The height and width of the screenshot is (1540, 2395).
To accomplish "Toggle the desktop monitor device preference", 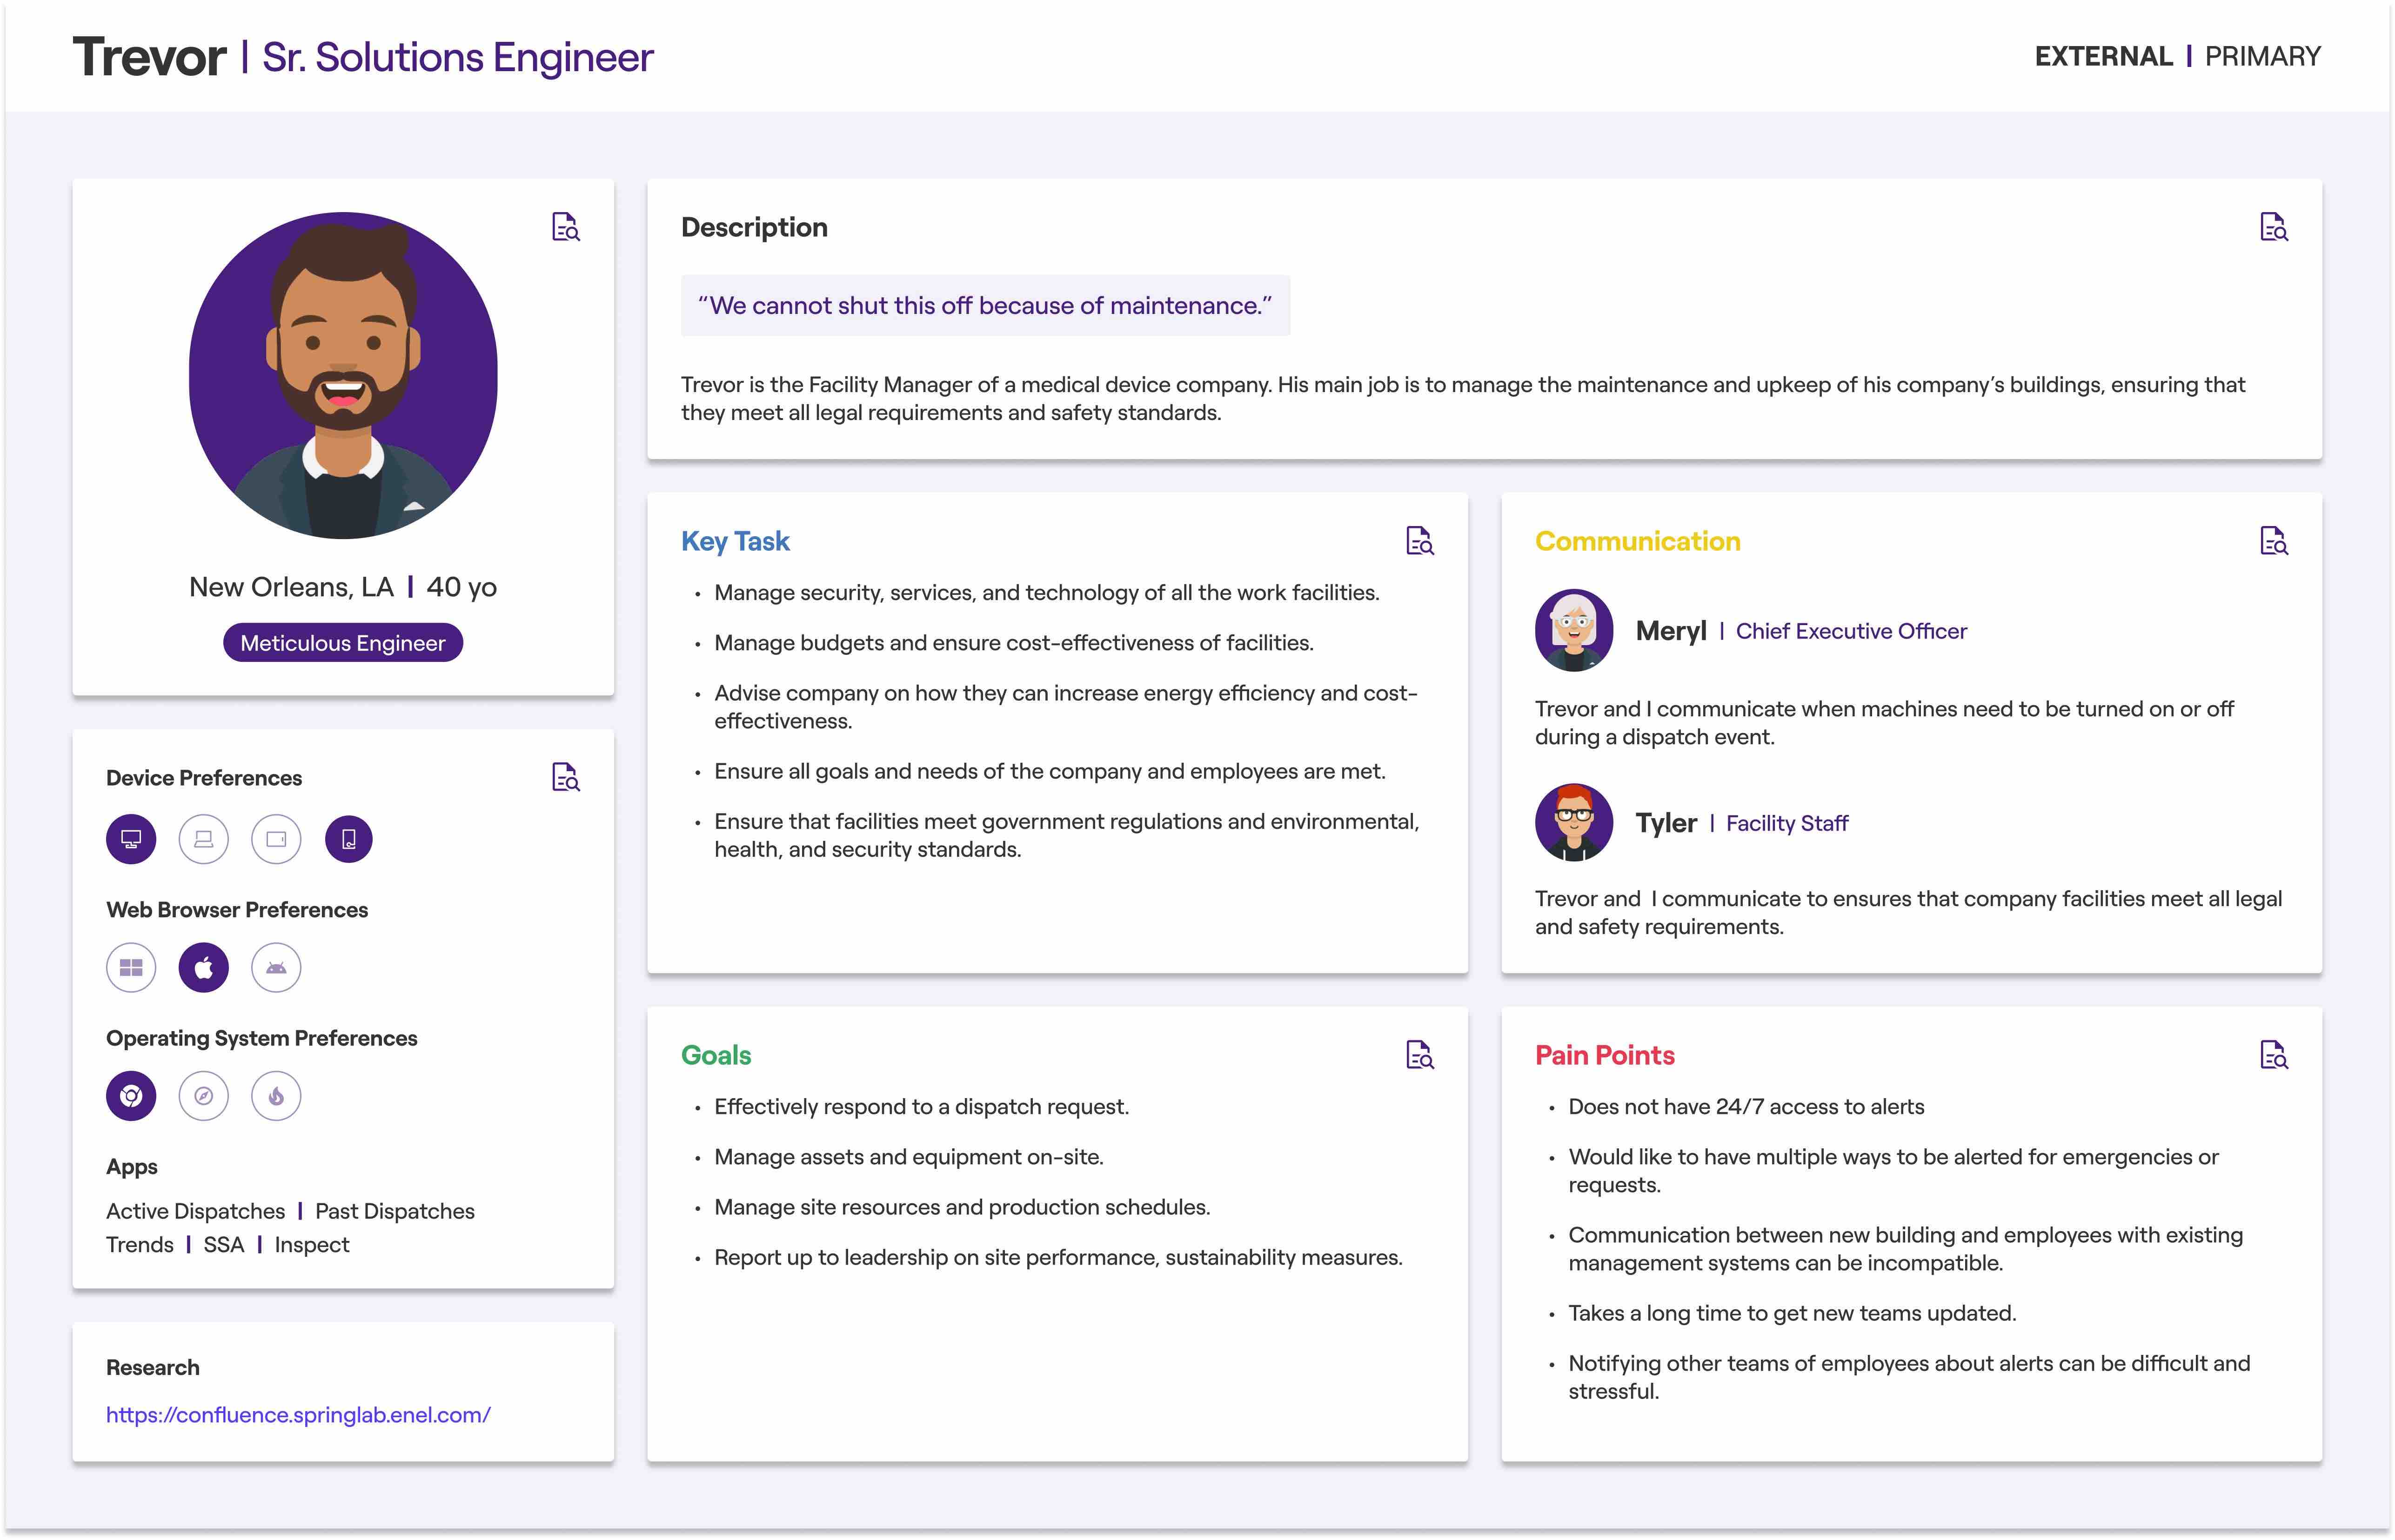I will (131, 839).
